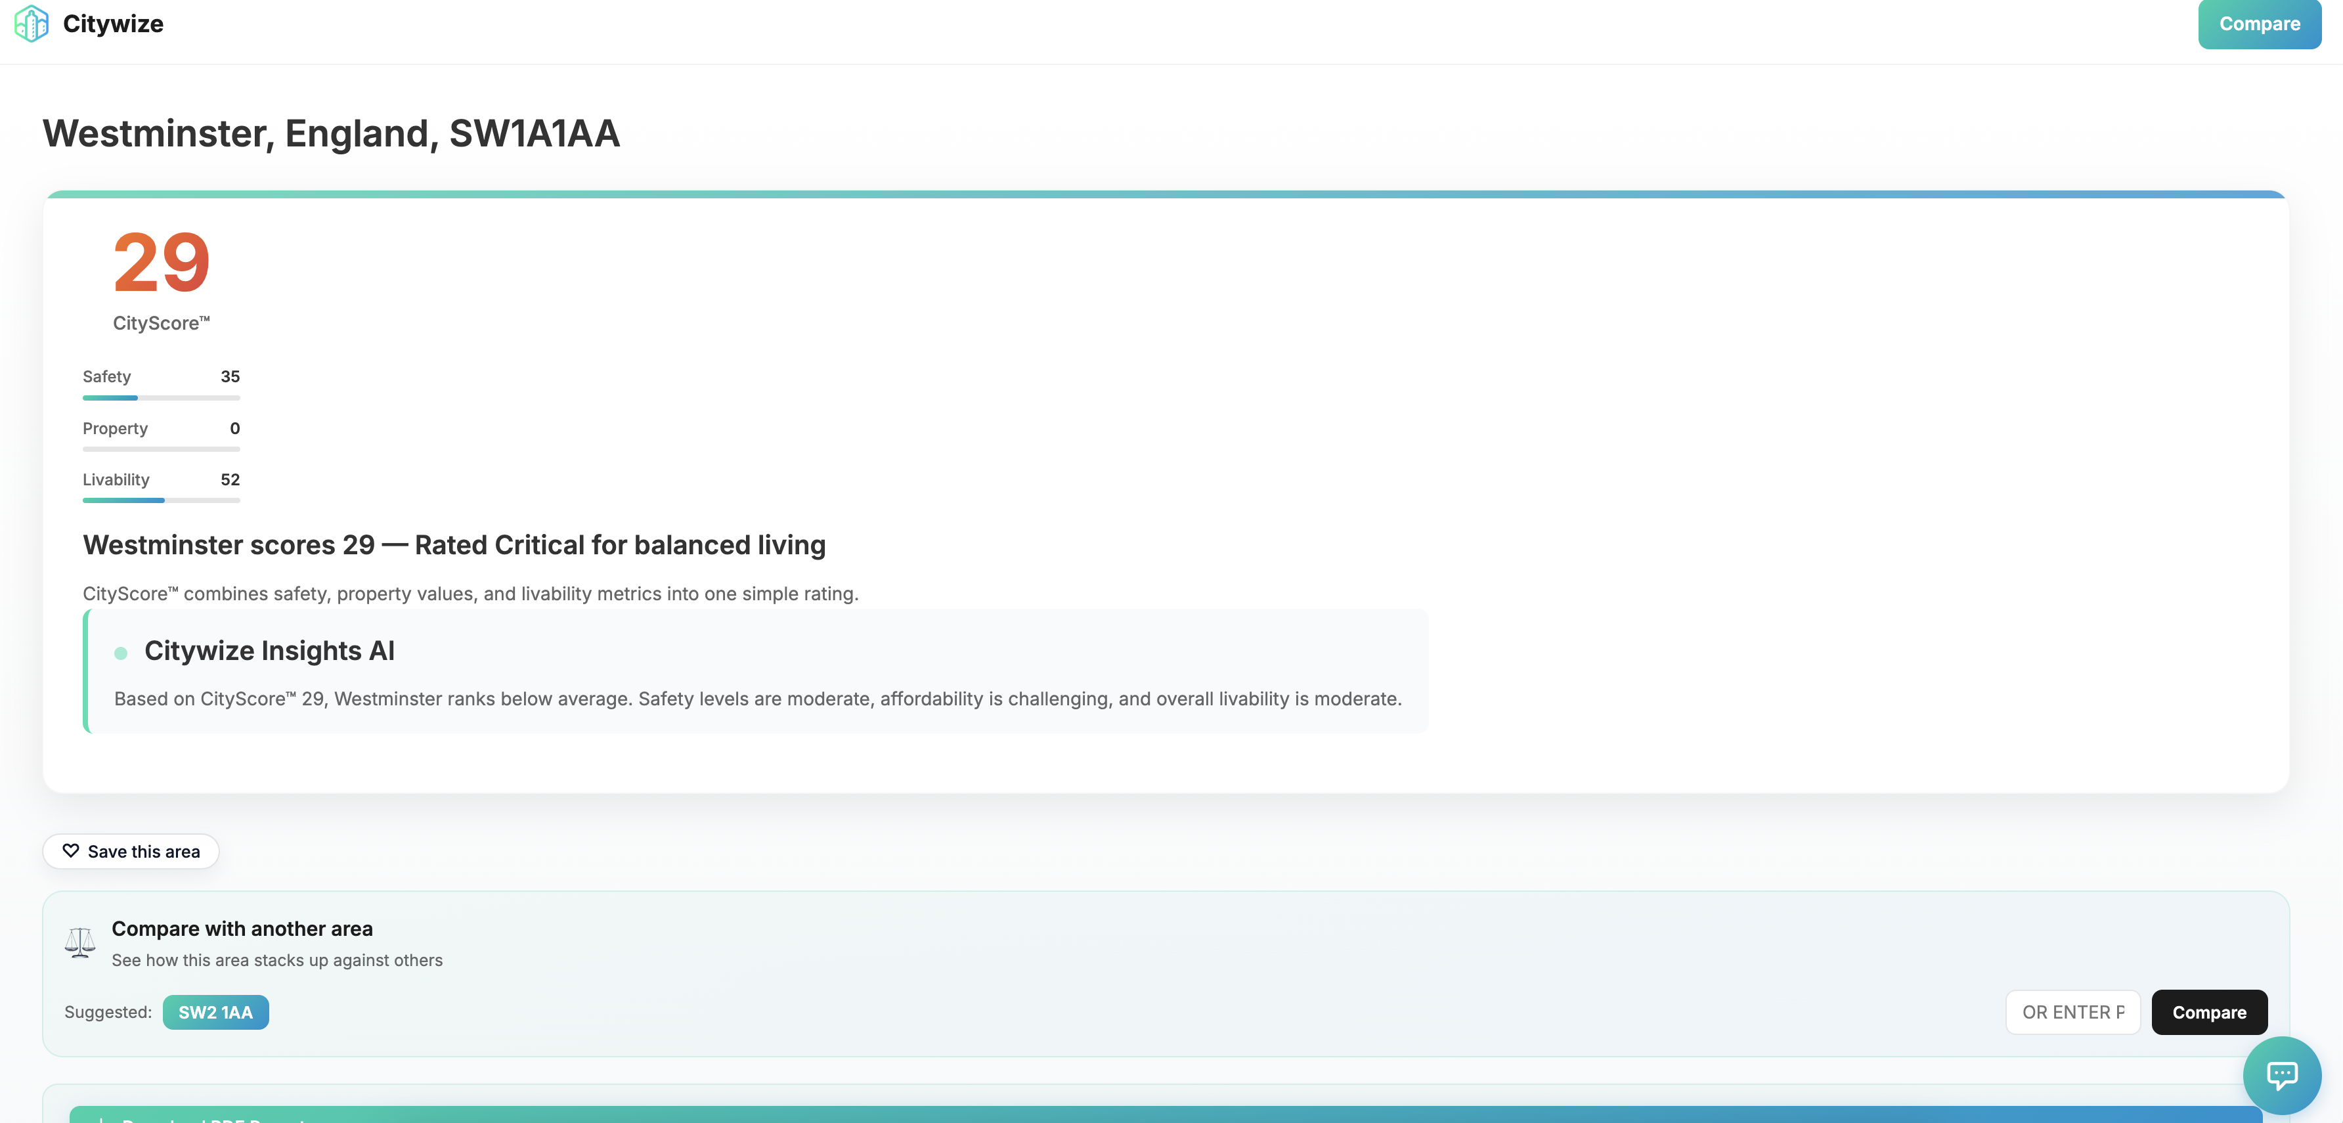The height and width of the screenshot is (1123, 2343).
Task: Click the Citywize building logo icon
Action: [x=32, y=24]
